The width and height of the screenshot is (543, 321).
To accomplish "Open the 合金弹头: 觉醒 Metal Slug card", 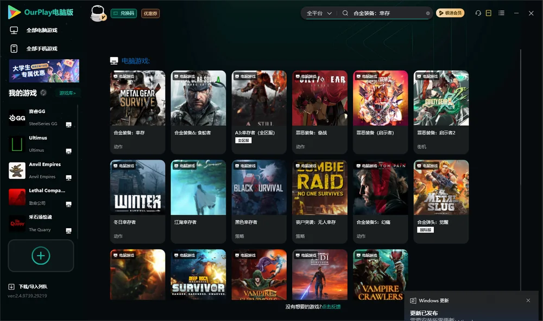I will (441, 202).
